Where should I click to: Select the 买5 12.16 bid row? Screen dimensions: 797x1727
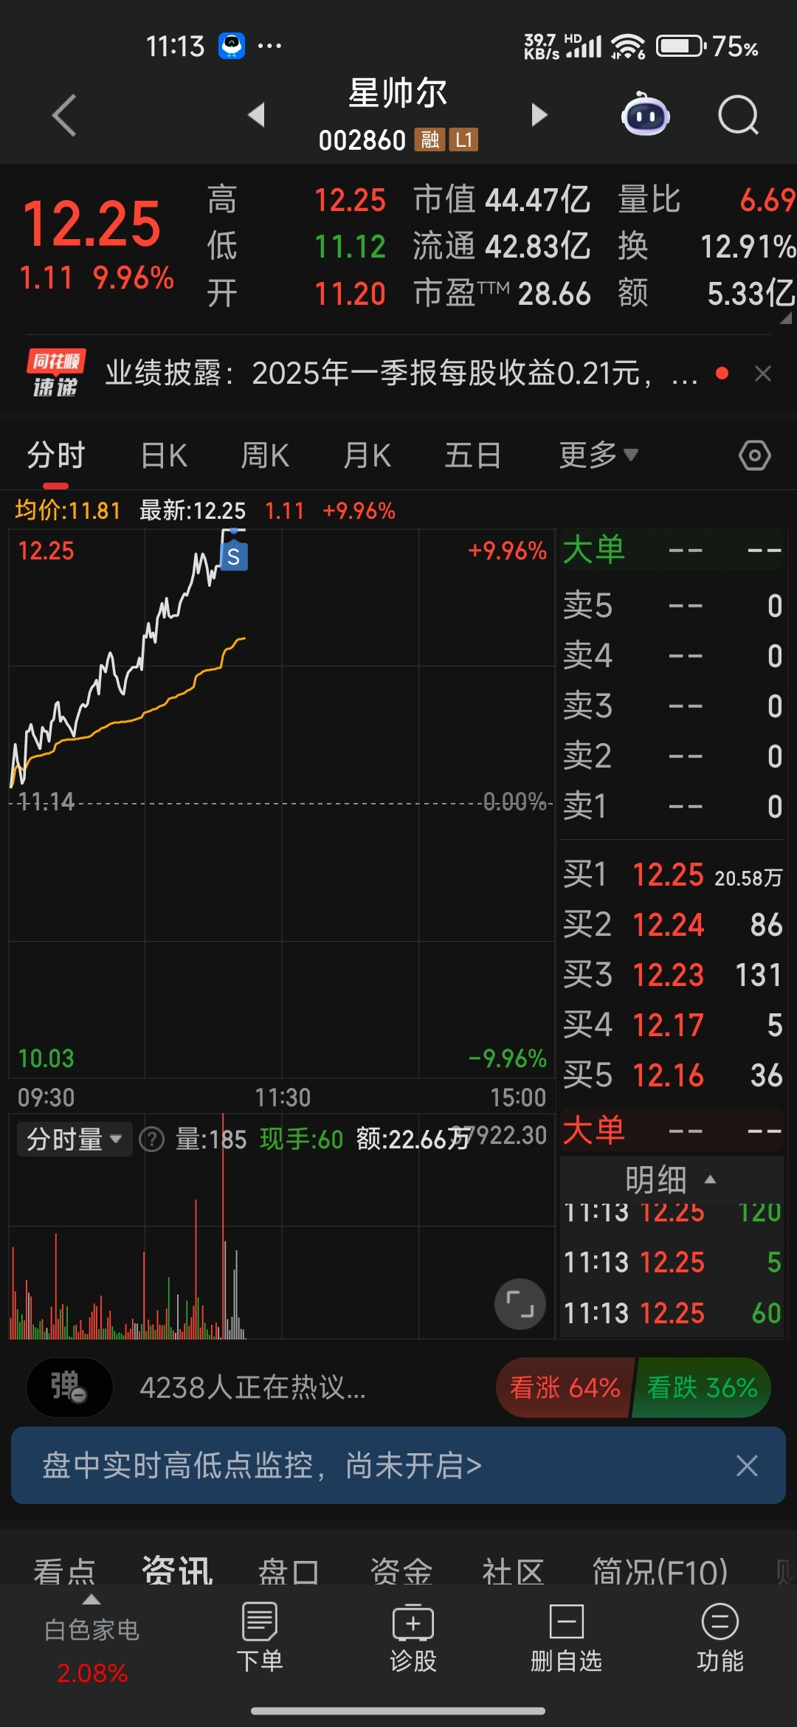coord(672,1075)
